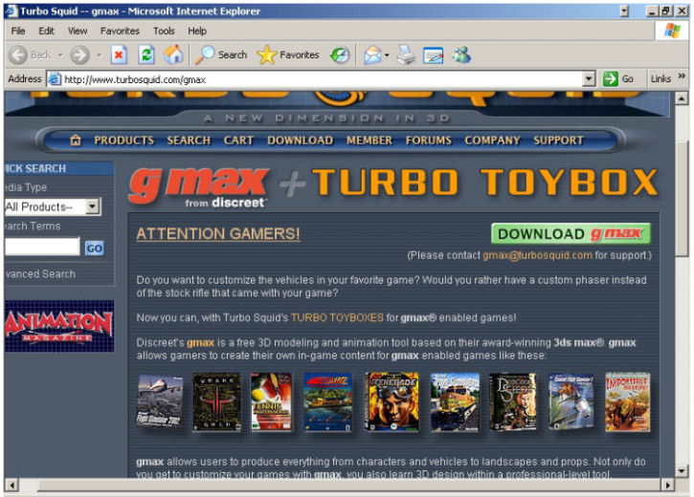Open the Search toolbar button

(221, 55)
